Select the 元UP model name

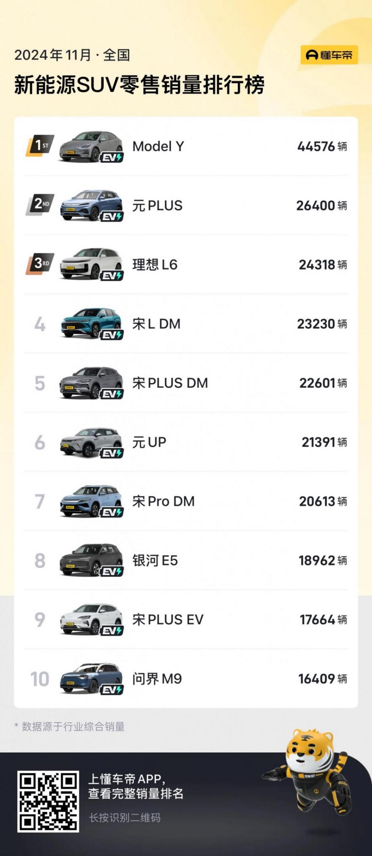click(x=149, y=442)
